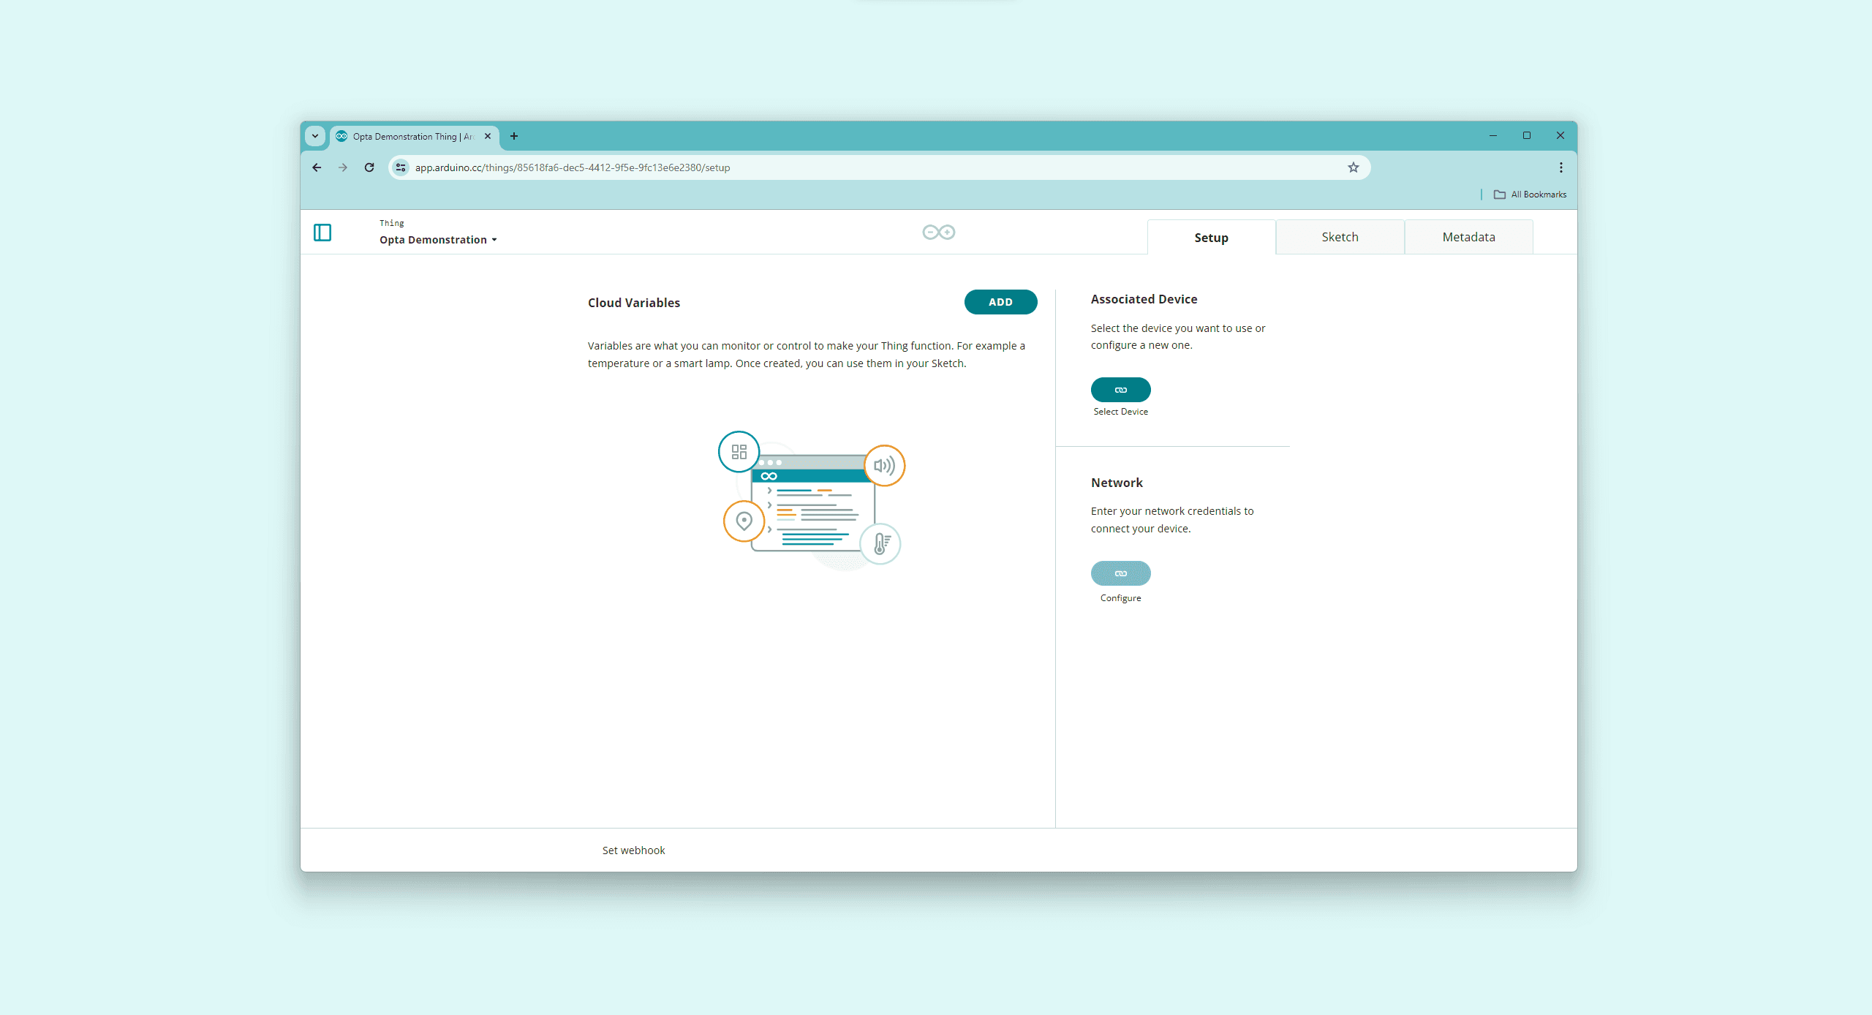The height and width of the screenshot is (1015, 1872).
Task: Click the Set webhook link
Action: coord(633,850)
